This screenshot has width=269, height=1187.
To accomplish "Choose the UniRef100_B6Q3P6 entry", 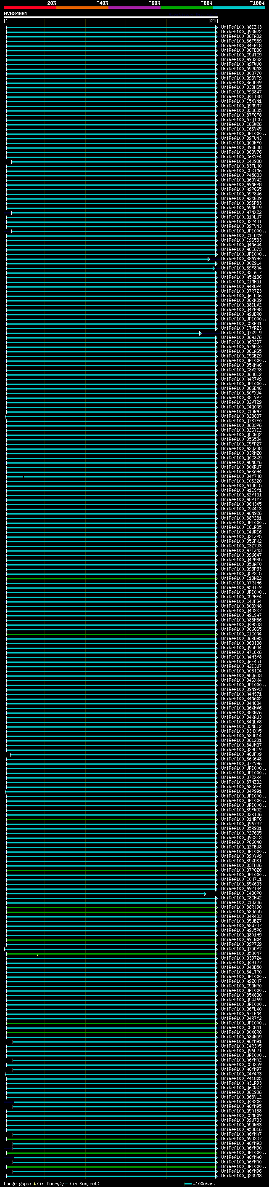I will tap(241, 426).
